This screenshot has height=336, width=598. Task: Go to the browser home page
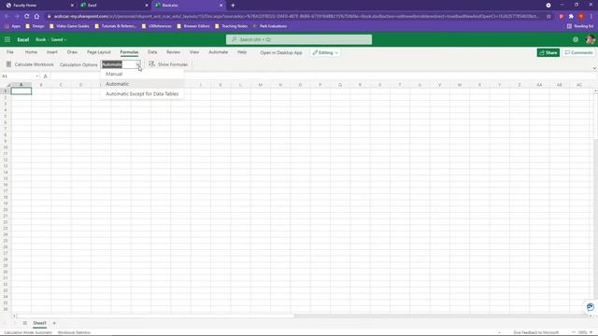36,17
